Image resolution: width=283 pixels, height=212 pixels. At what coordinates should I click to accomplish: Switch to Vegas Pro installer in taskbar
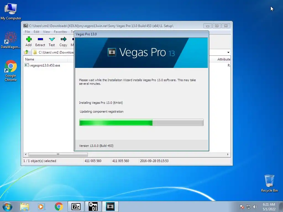(x=110, y=206)
